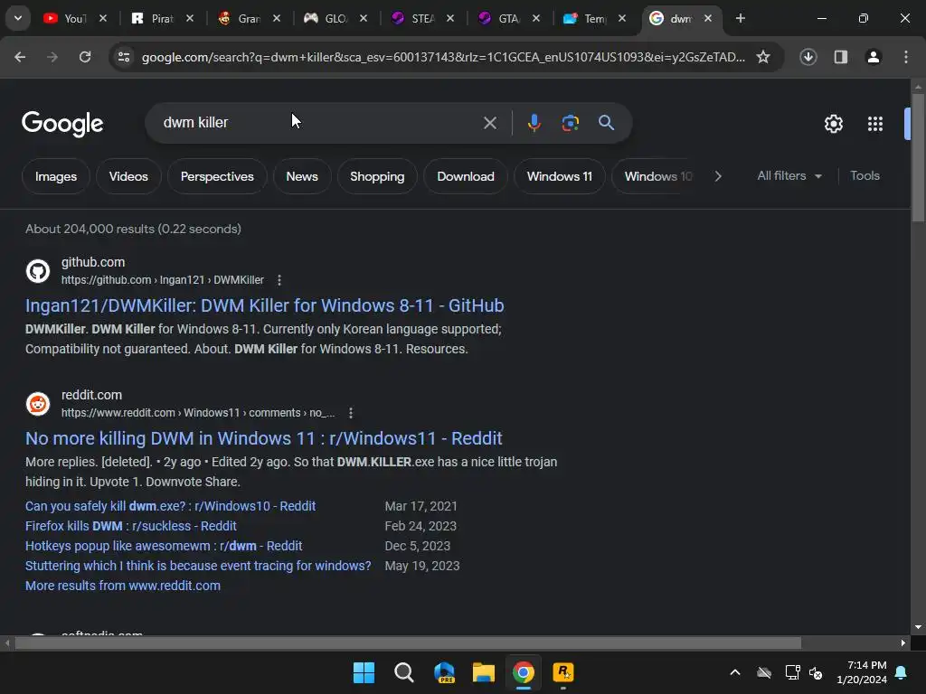Viewport: 926px width, 694px height.
Task: Click the Google logo
Action: click(x=62, y=123)
